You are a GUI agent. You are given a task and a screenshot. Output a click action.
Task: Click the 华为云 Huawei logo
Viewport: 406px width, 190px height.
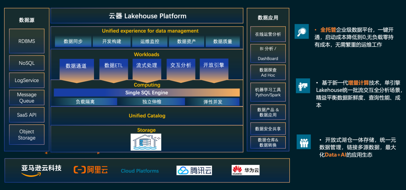coord(245,170)
